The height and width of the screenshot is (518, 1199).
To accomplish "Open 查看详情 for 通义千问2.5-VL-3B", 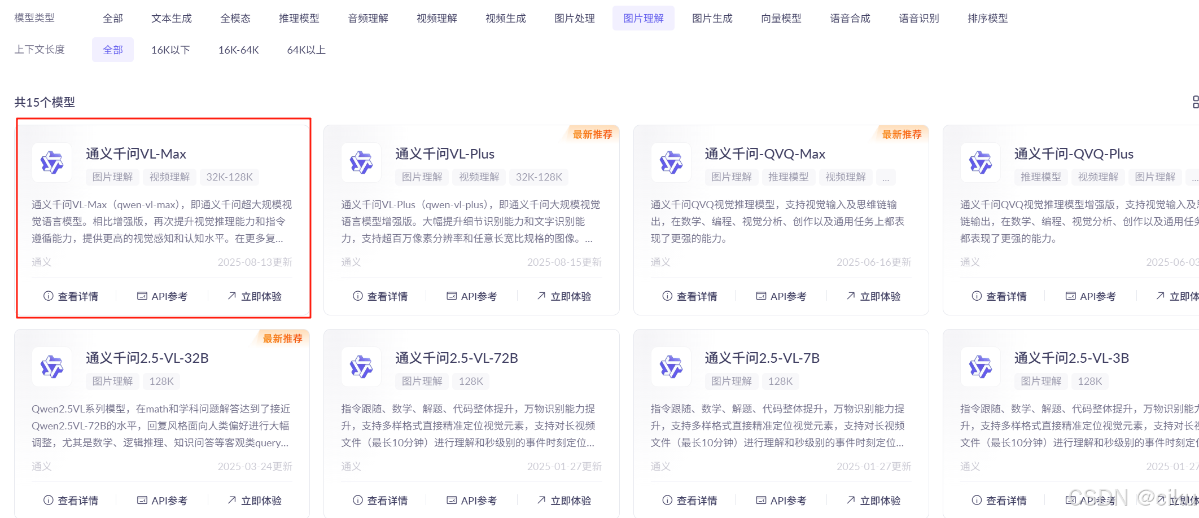I will 999,501.
